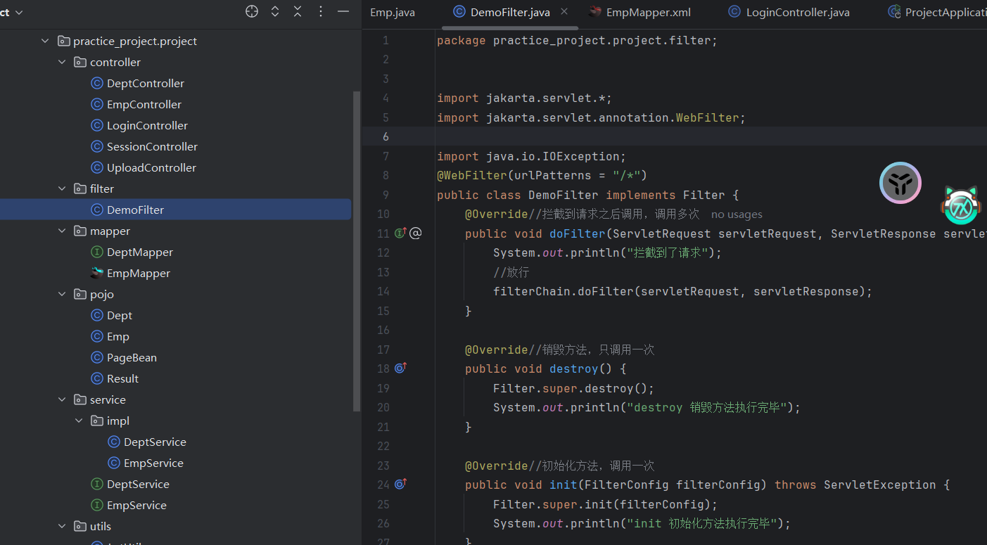Open the project panel options menu (three dots)
Image resolution: width=987 pixels, height=545 pixels.
tap(321, 11)
